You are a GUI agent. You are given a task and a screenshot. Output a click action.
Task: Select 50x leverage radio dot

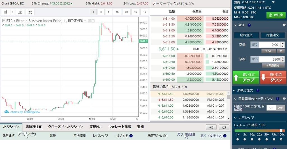click(x=267, y=139)
